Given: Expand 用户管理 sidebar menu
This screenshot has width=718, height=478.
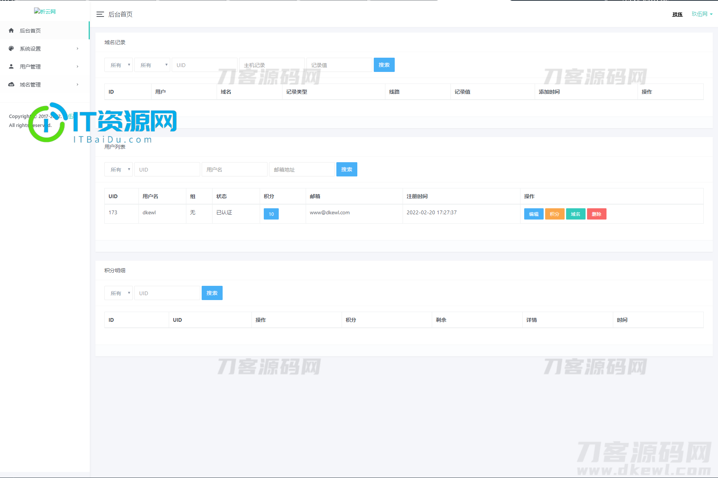Looking at the screenshot, I should click(x=45, y=66).
